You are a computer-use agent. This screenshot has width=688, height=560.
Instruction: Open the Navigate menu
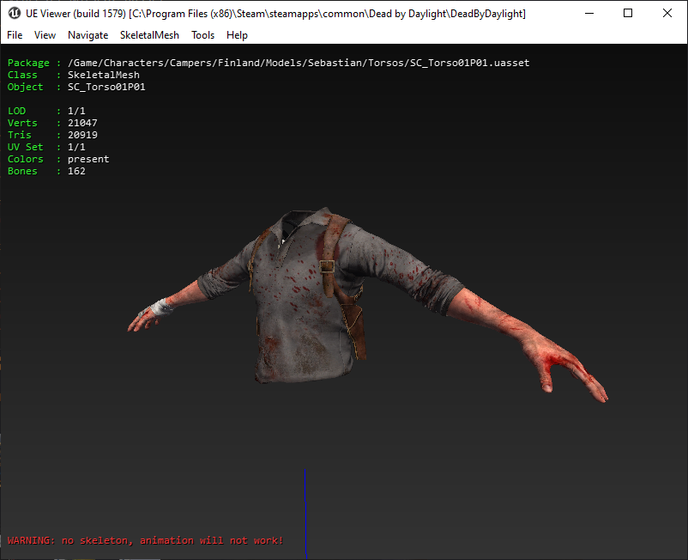[88, 35]
